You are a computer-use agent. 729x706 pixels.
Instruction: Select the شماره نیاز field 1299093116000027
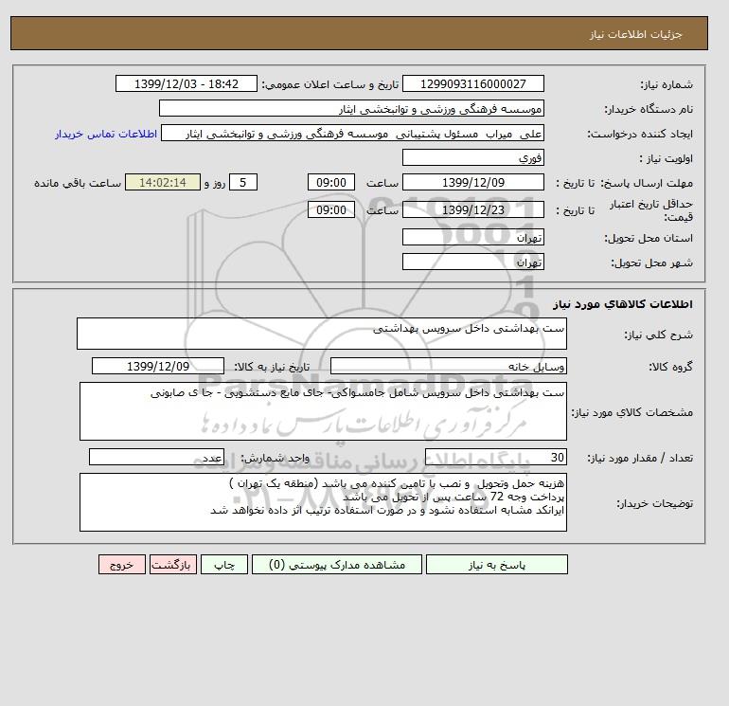pyautogui.click(x=472, y=83)
